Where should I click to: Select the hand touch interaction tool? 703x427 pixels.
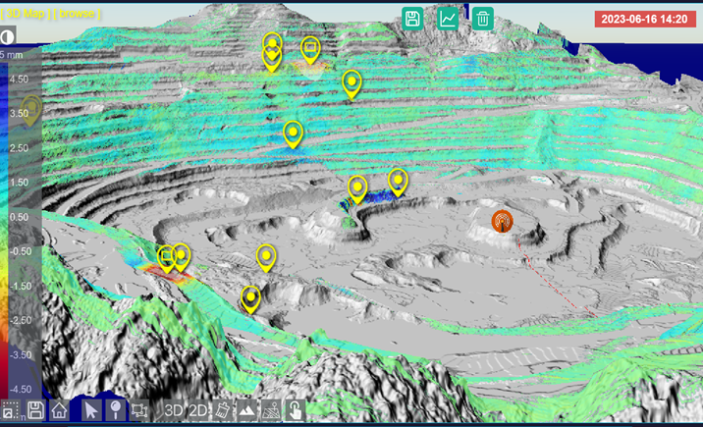[x=295, y=410]
